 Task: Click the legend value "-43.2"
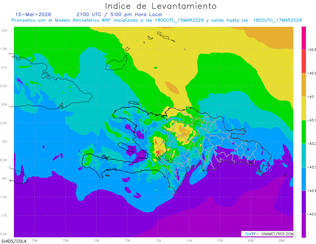312,144
